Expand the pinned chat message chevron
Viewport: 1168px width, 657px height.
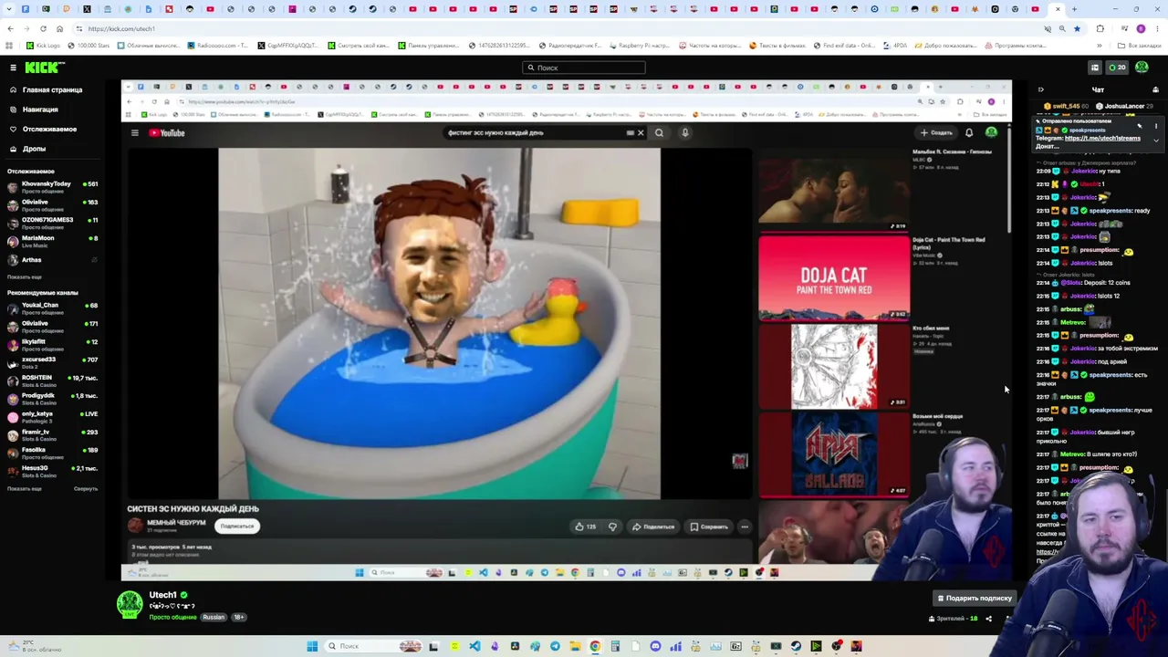tap(1156, 141)
